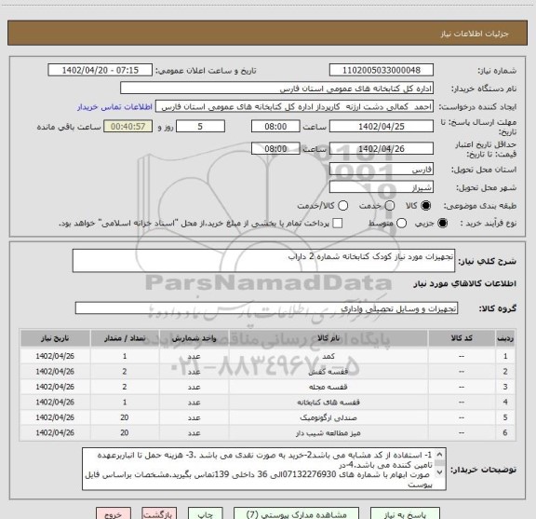Select the میز مطالعه شیب دار item name
536x519 pixels.
[x=328, y=433]
